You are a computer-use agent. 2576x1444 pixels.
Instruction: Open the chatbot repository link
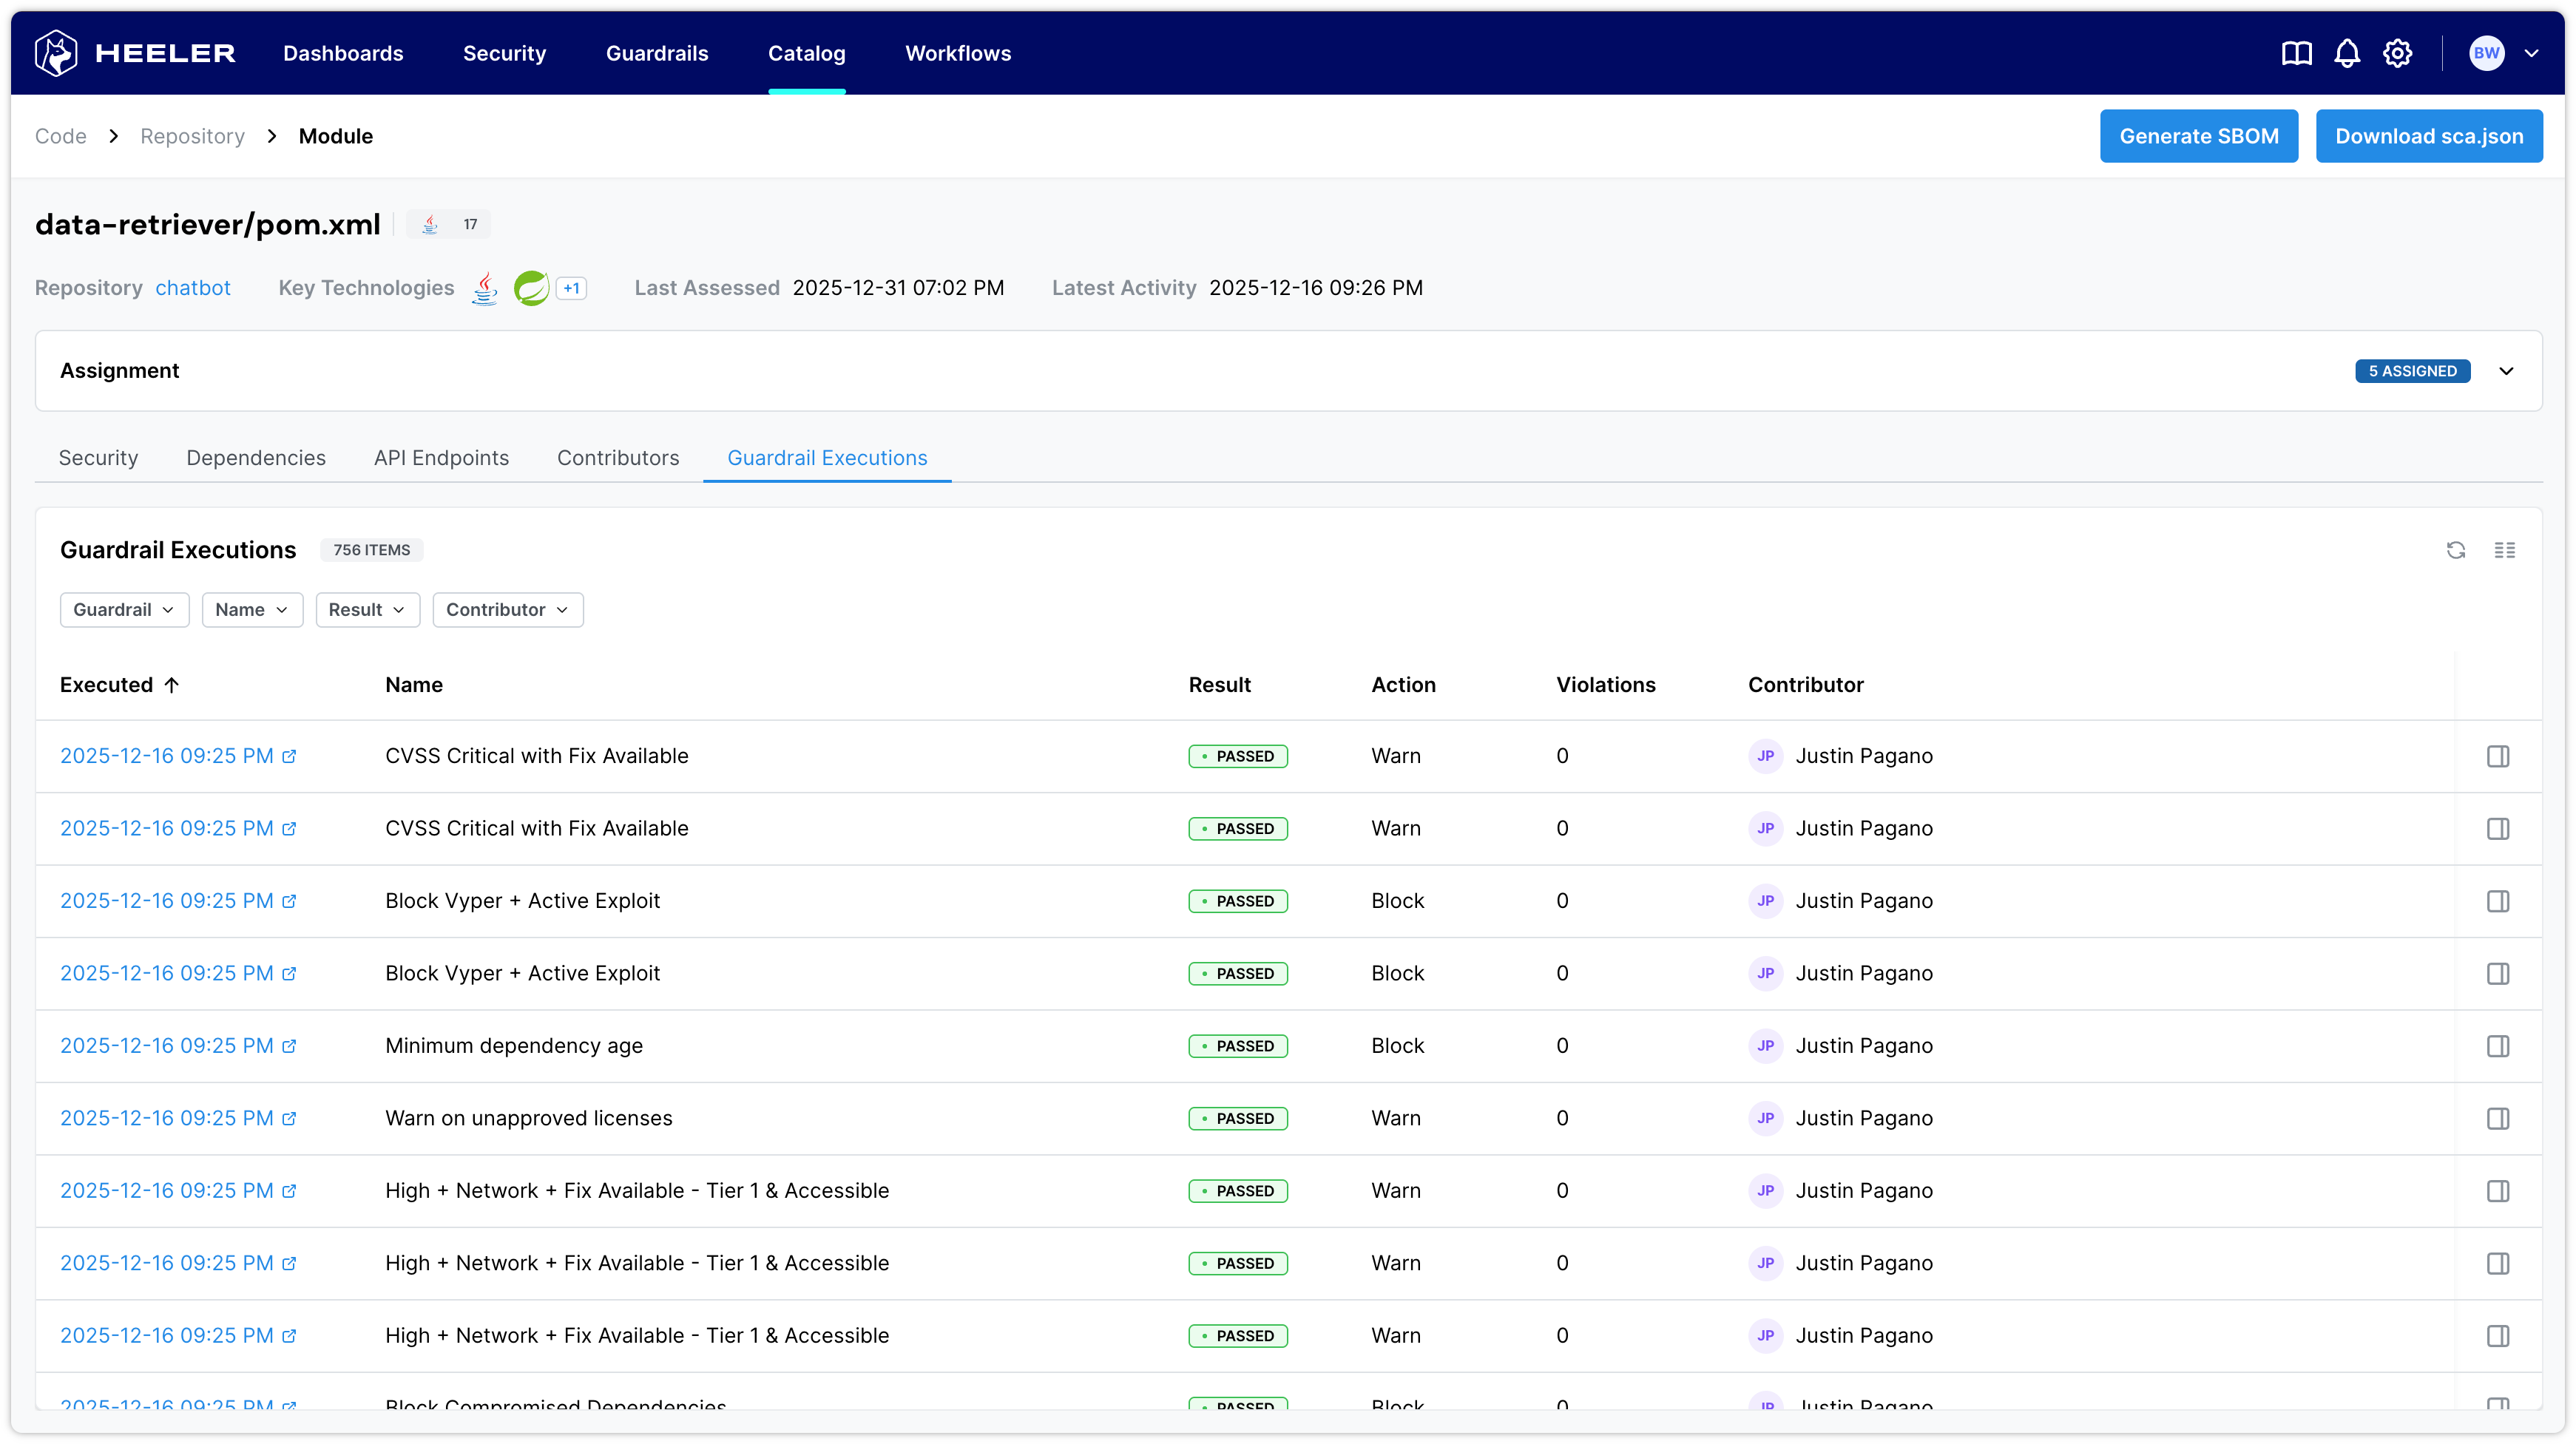(192, 288)
